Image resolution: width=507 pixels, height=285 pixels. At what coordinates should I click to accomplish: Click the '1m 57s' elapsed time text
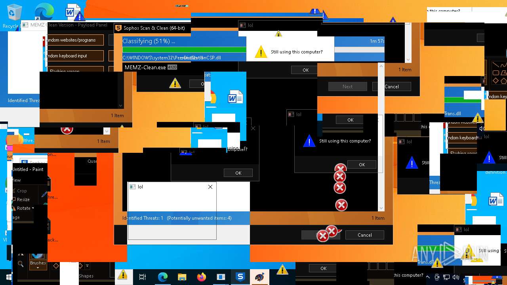pyautogui.click(x=377, y=41)
